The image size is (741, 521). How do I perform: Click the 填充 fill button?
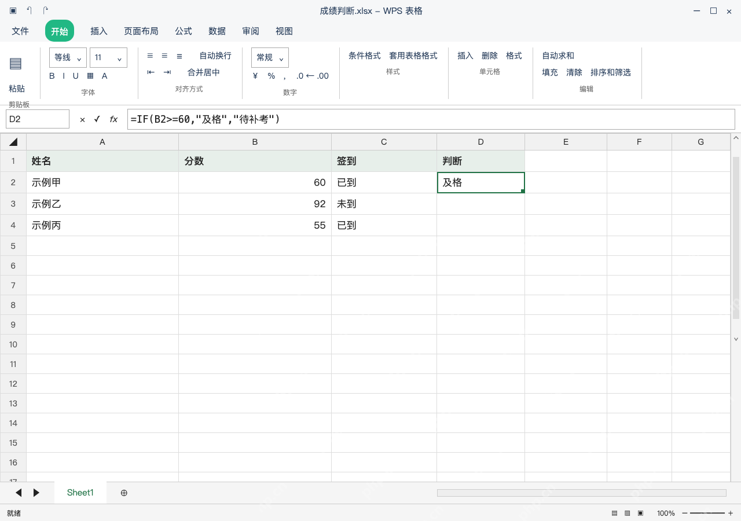point(550,72)
